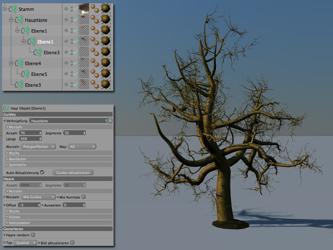Collapse the Stamm tree node

click(x=5, y=9)
